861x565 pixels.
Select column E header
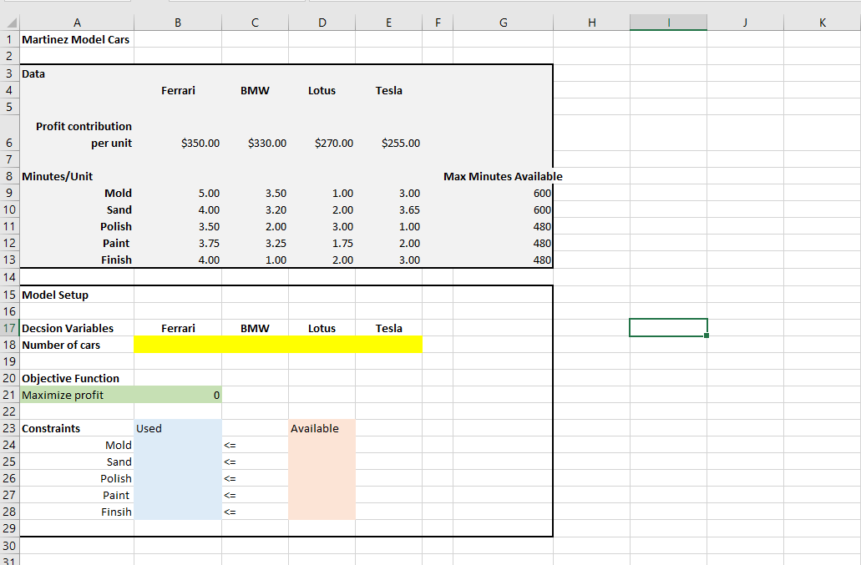388,22
